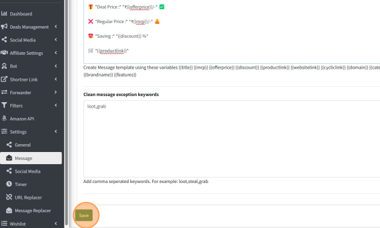Click the Save button
This screenshot has height=228, width=380.
coord(84,215)
